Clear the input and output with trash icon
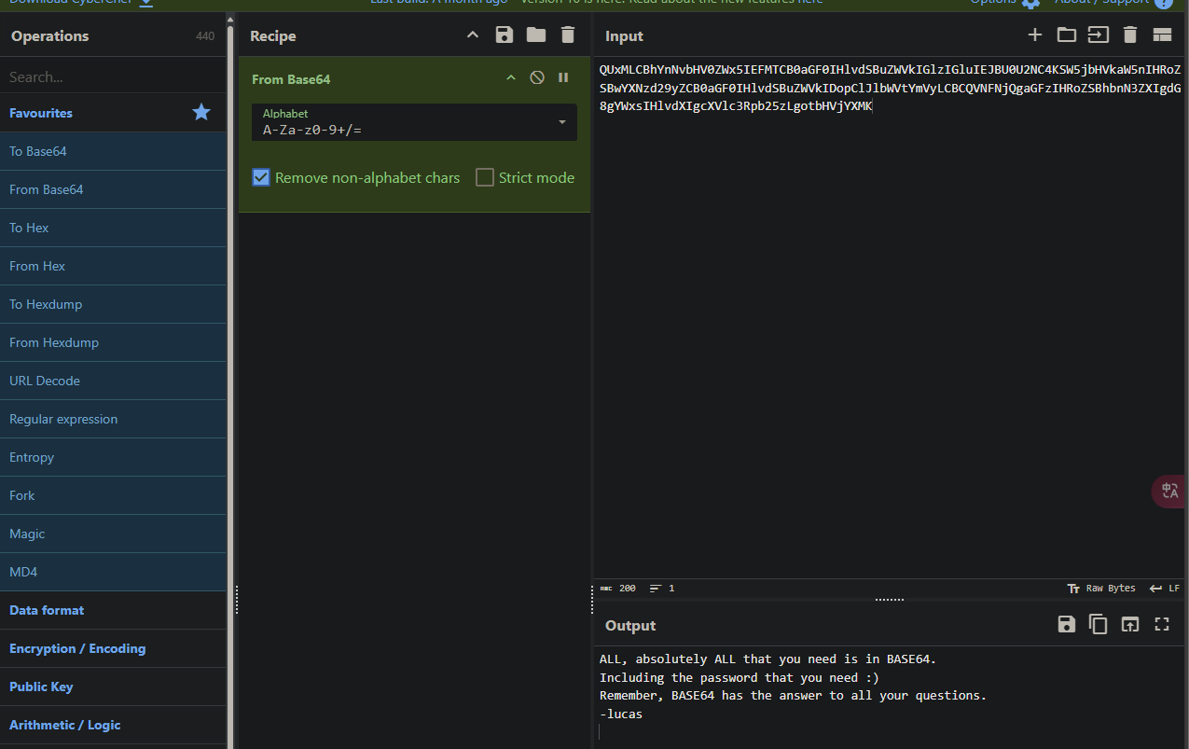 tap(1130, 35)
